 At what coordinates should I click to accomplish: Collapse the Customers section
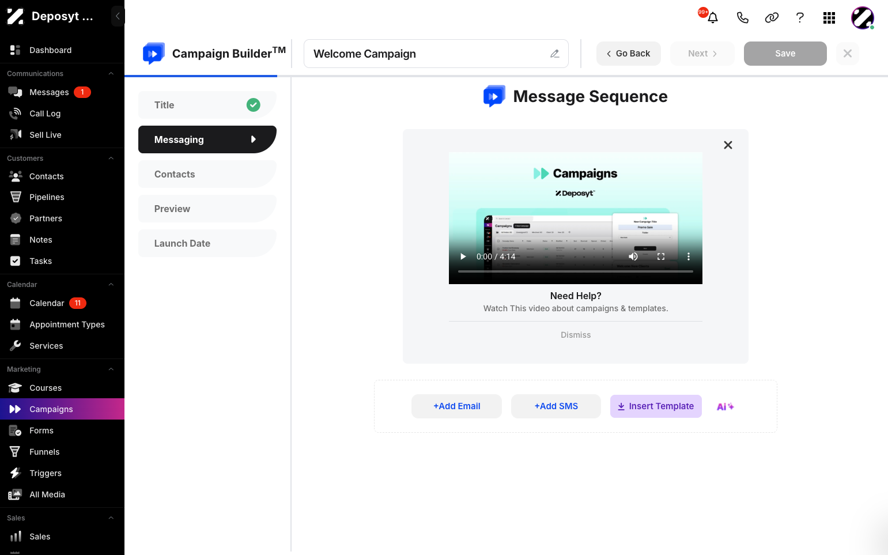click(111, 158)
